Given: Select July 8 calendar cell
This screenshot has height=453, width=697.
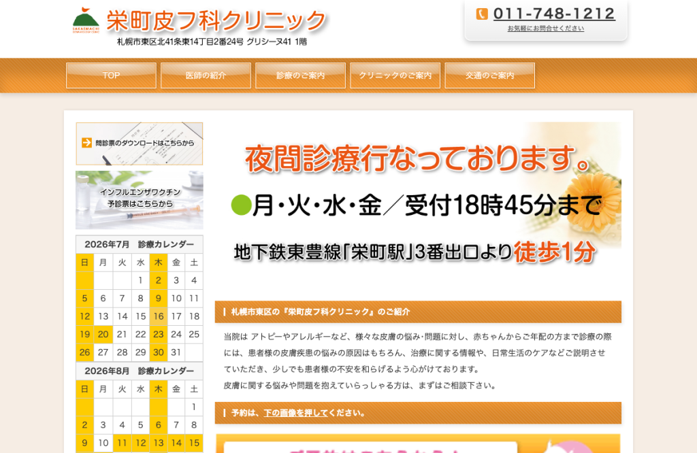Looking at the screenshot, I should (140, 299).
